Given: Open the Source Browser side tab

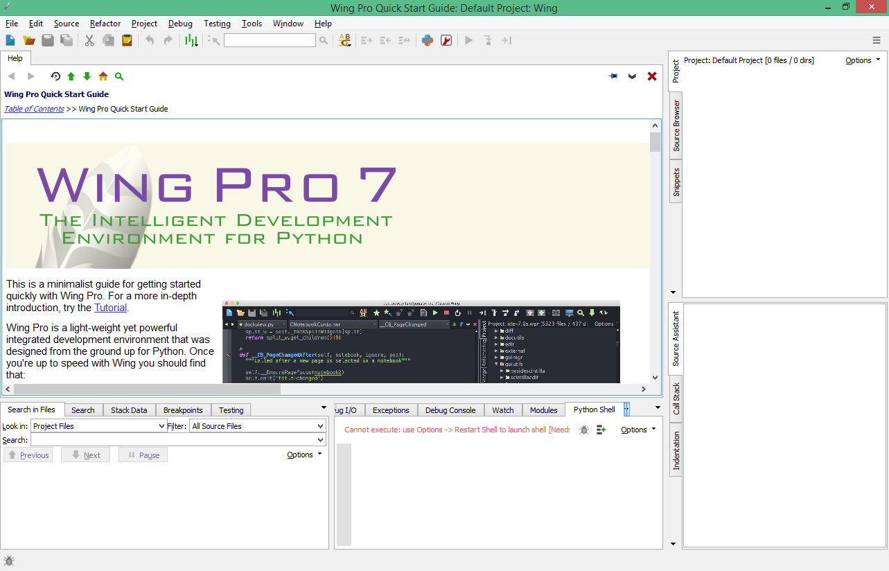Looking at the screenshot, I should (676, 126).
